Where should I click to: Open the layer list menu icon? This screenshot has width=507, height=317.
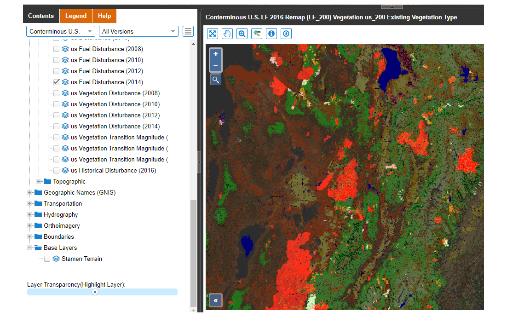188,31
